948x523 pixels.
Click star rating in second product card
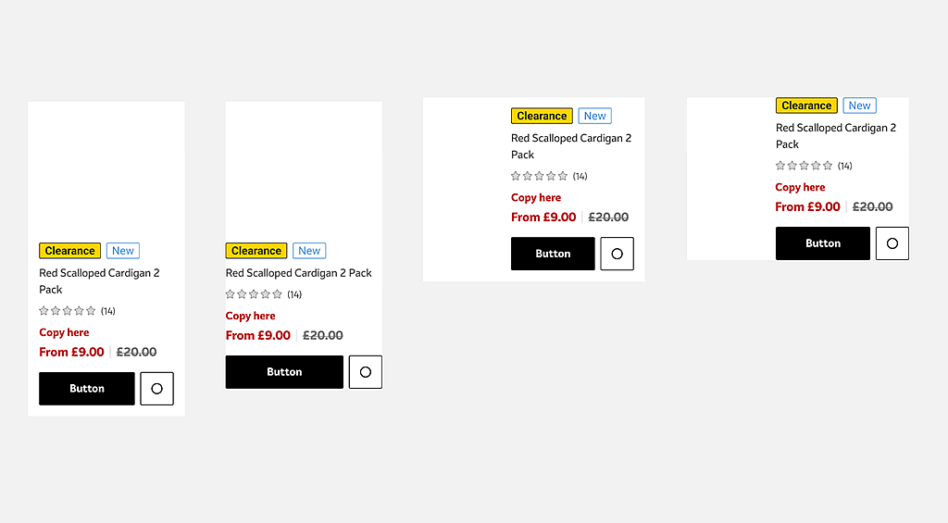(255, 294)
